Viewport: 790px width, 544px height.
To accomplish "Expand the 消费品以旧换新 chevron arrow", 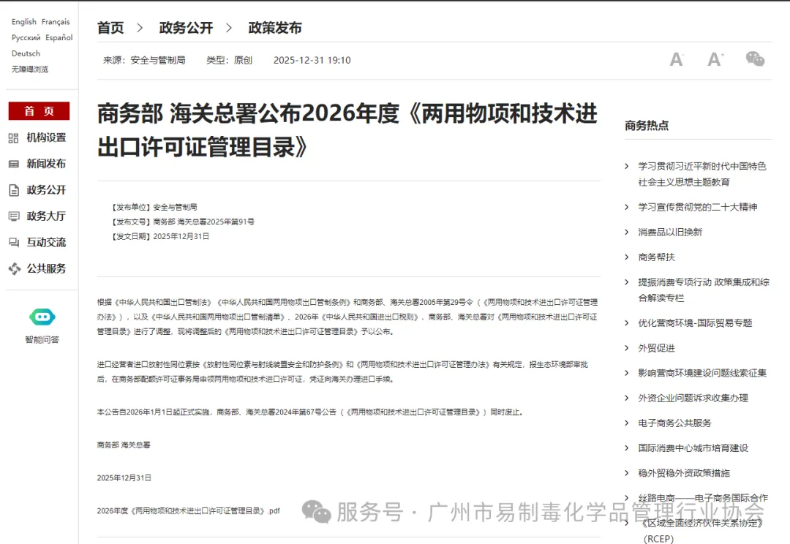I will [627, 232].
